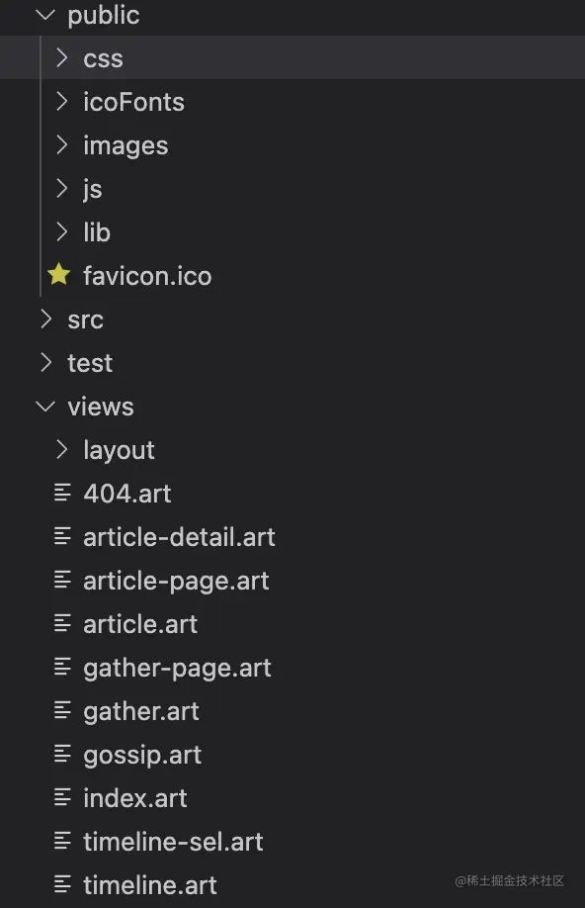Collapse the public folder
The image size is (585, 908).
click(x=44, y=15)
